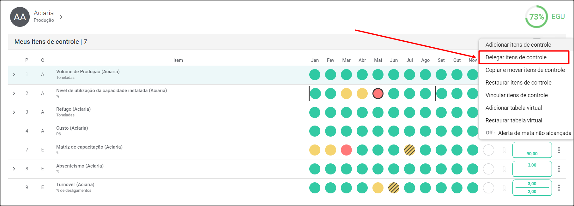Click the attachment paperclip on Matriz de capacitação row
The height and width of the screenshot is (206, 574).
point(505,150)
